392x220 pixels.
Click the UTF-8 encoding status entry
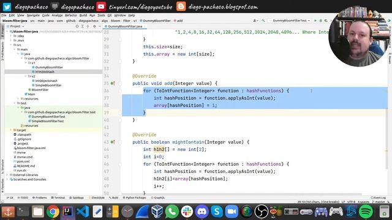click(x=351, y=202)
